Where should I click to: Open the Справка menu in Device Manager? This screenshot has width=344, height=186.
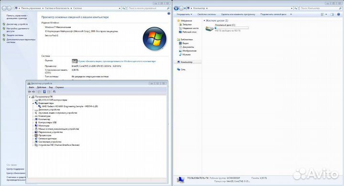click(x=59, y=87)
